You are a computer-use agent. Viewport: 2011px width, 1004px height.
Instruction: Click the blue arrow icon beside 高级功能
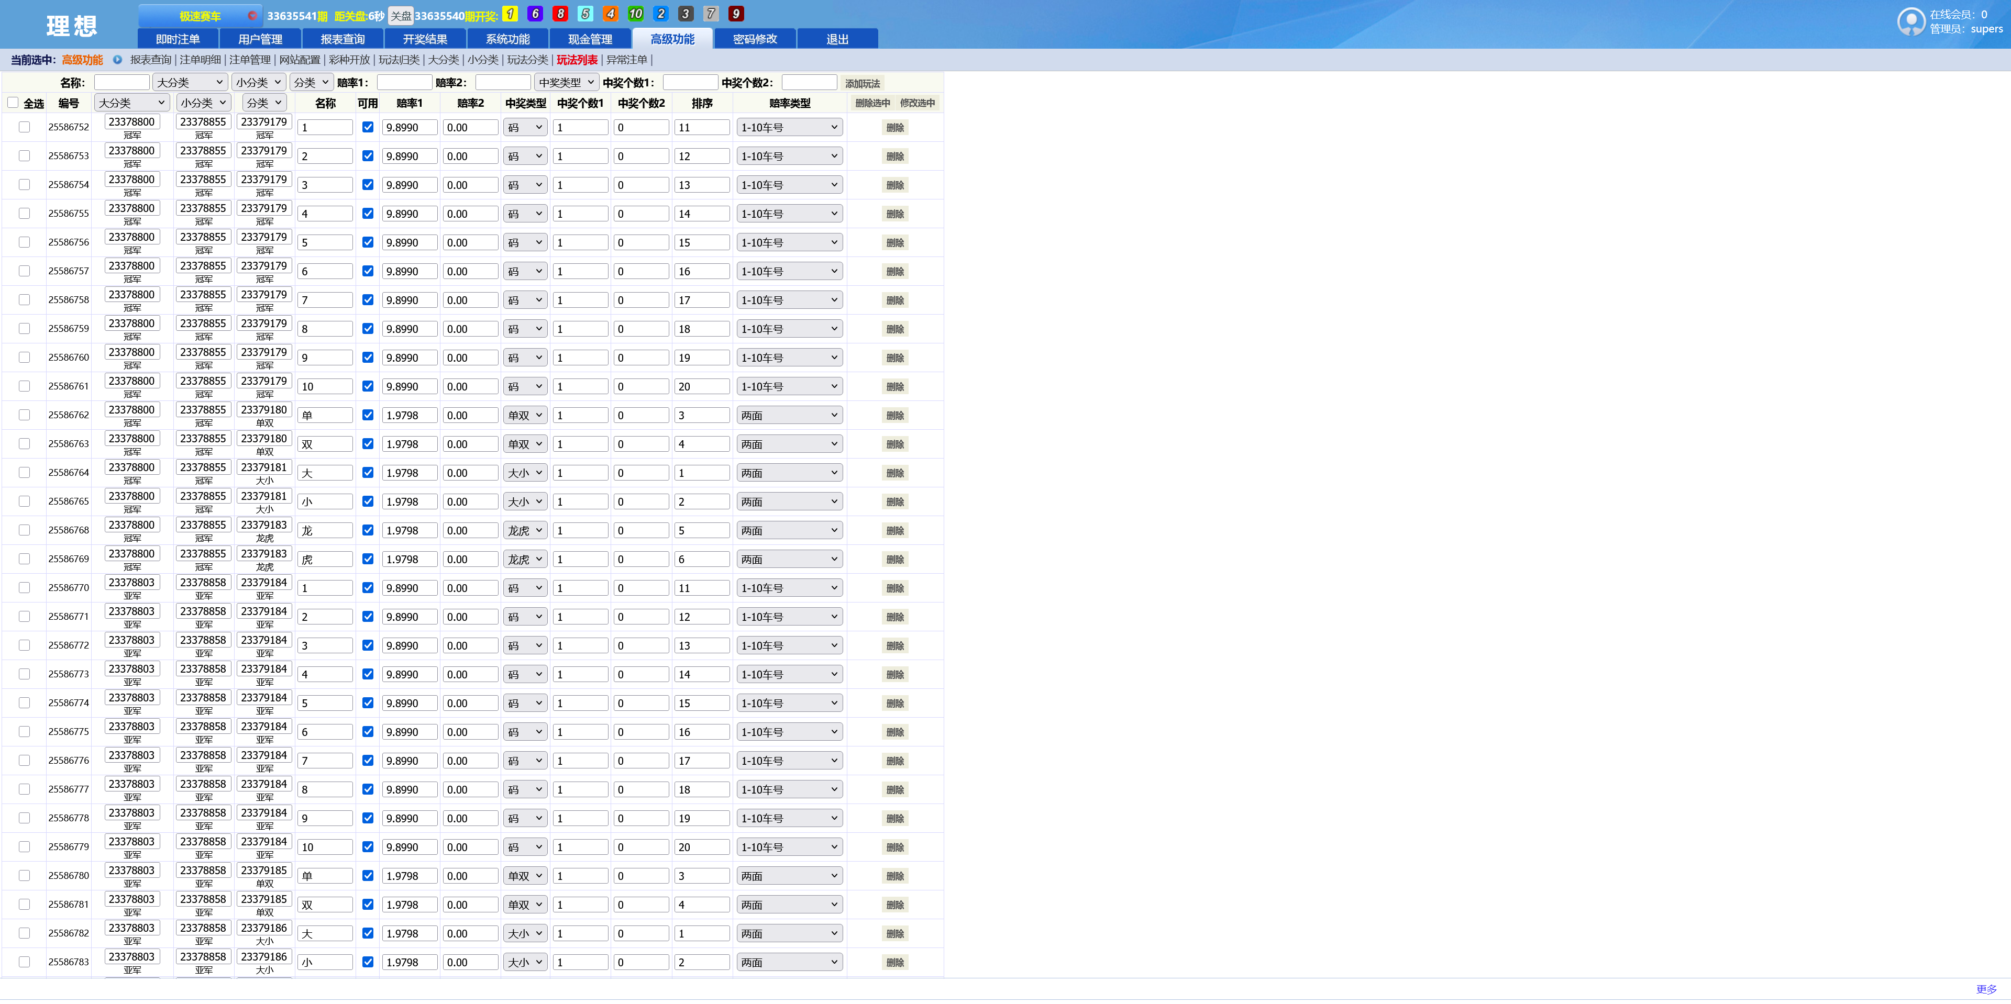(x=117, y=60)
